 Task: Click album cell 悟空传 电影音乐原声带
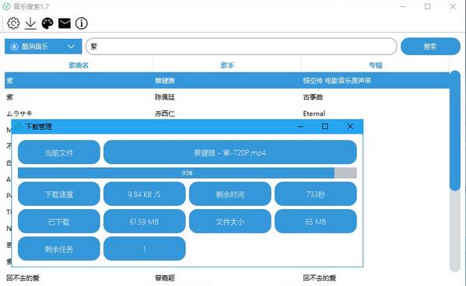point(337,81)
